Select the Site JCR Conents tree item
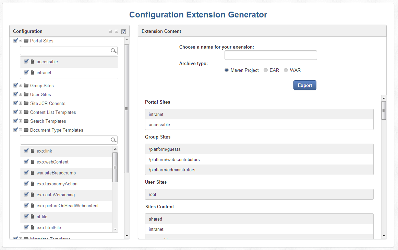Viewport: 398px width, 250px height. click(x=48, y=103)
